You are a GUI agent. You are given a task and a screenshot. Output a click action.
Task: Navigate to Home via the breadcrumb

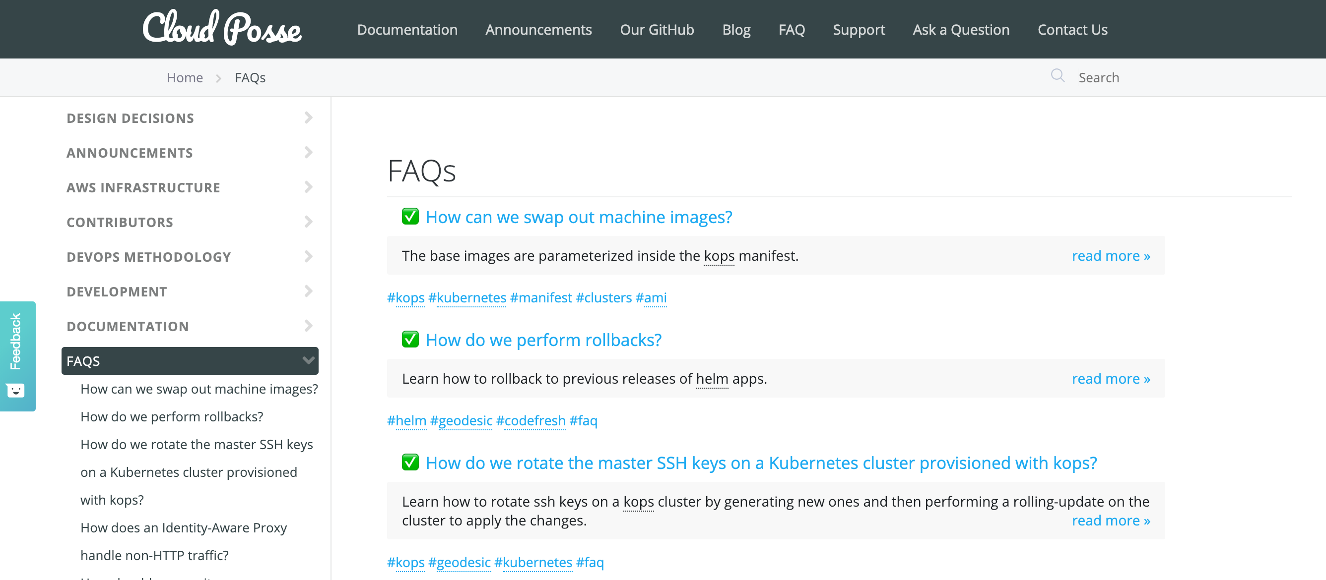184,77
